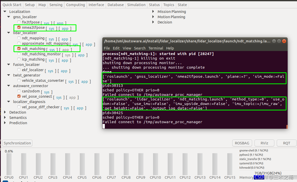Enable the fix2tfpose checkbox
The height and width of the screenshot is (182, 297).
(x=19, y=22)
